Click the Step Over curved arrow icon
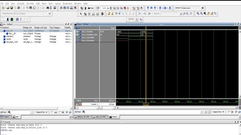This screenshot has width=241, height=135. point(151,8)
